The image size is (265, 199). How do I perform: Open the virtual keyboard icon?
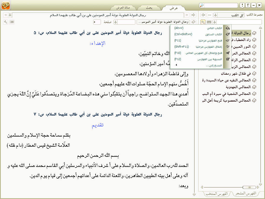coord(209,22)
